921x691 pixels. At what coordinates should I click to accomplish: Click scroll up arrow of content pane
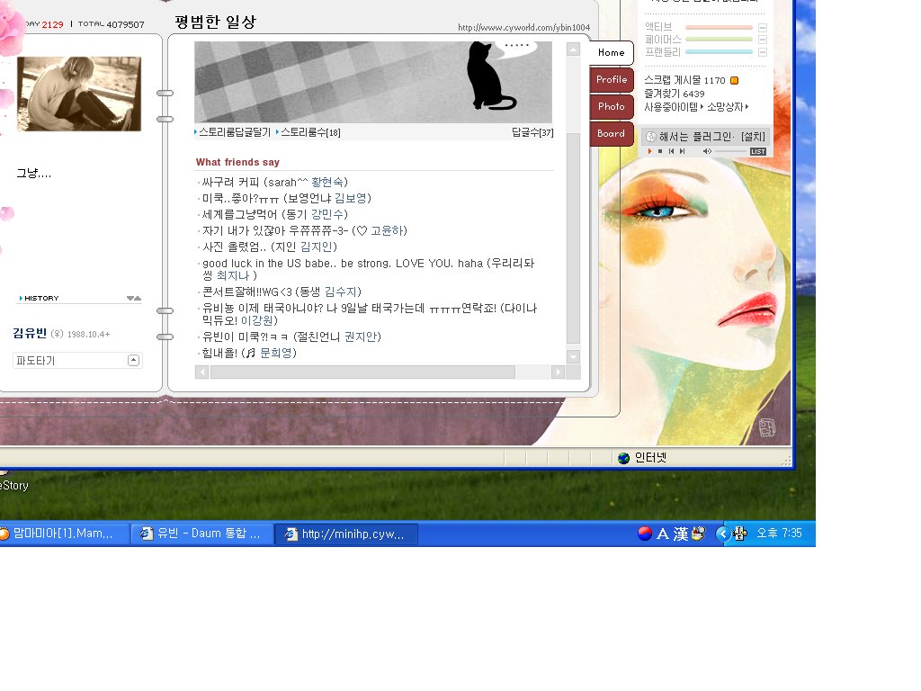[x=573, y=49]
